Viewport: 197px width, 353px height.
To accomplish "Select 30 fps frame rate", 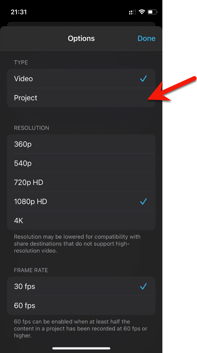I will coord(81,286).
